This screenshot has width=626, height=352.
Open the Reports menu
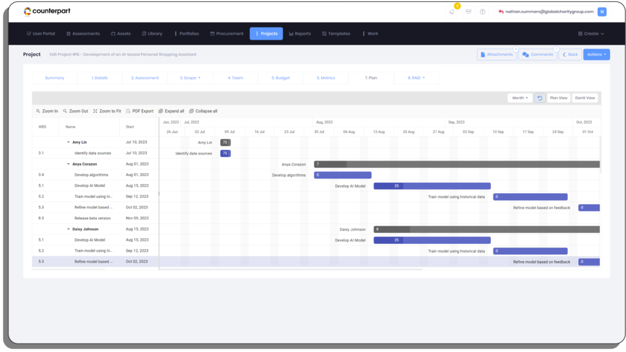(300, 34)
